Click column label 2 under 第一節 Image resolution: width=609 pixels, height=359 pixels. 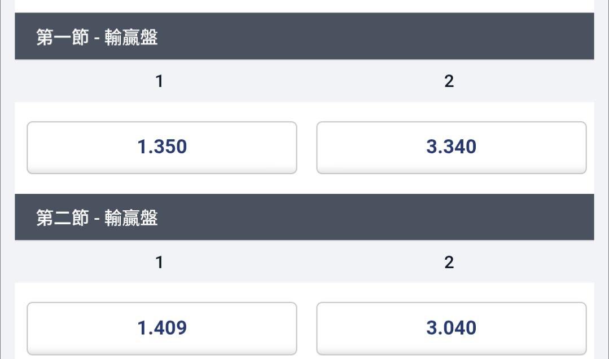[449, 82]
